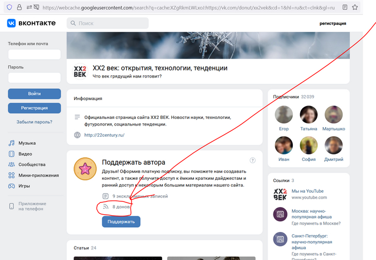
Task: Click the Поддержать donate button
Action: tap(121, 222)
